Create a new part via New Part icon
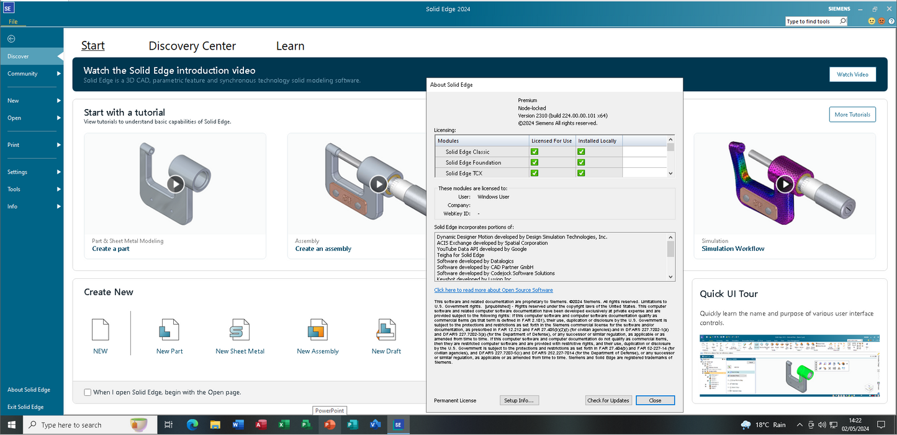Image resolution: width=897 pixels, height=435 pixels. (x=169, y=330)
